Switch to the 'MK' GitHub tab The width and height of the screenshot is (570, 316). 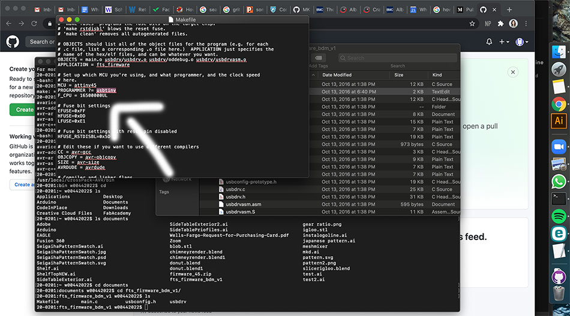point(301,10)
